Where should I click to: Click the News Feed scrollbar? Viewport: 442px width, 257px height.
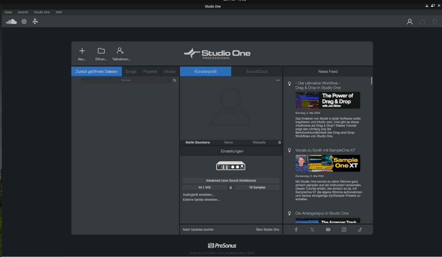(371, 81)
